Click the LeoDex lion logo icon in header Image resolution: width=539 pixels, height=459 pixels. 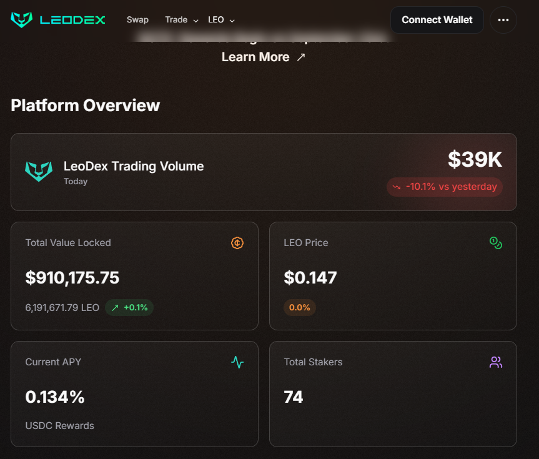coord(22,19)
